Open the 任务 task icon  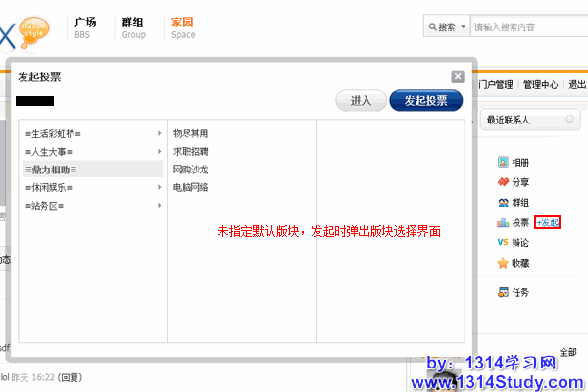coord(503,292)
